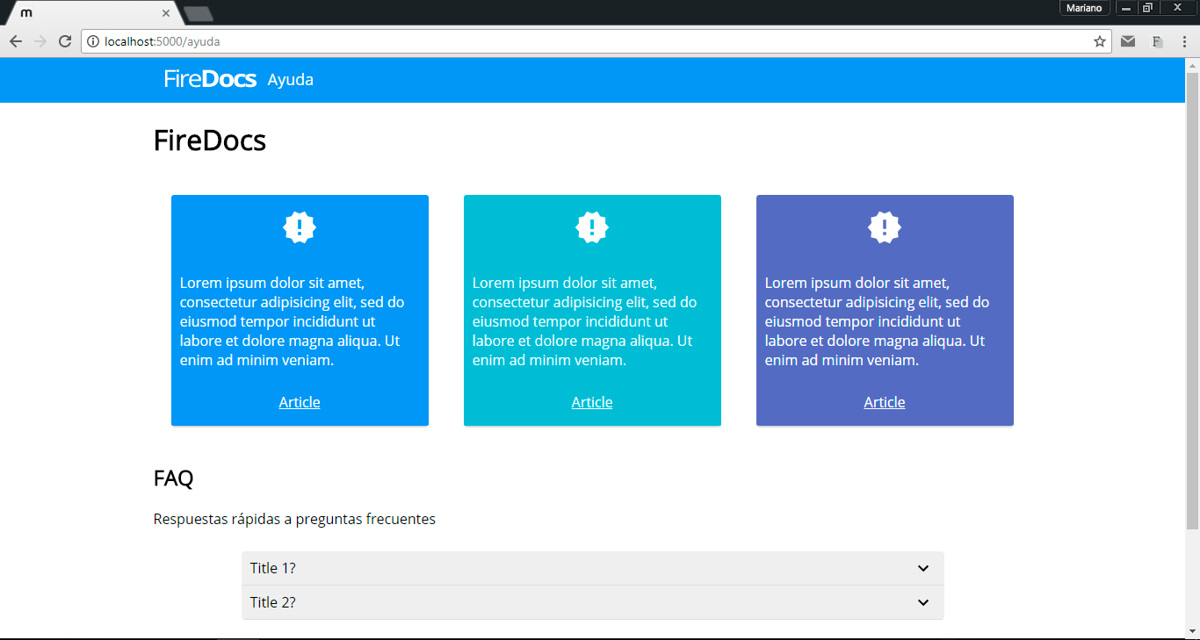Open the site information icon in address bar
Image resolution: width=1200 pixels, height=640 pixels.
tap(93, 40)
